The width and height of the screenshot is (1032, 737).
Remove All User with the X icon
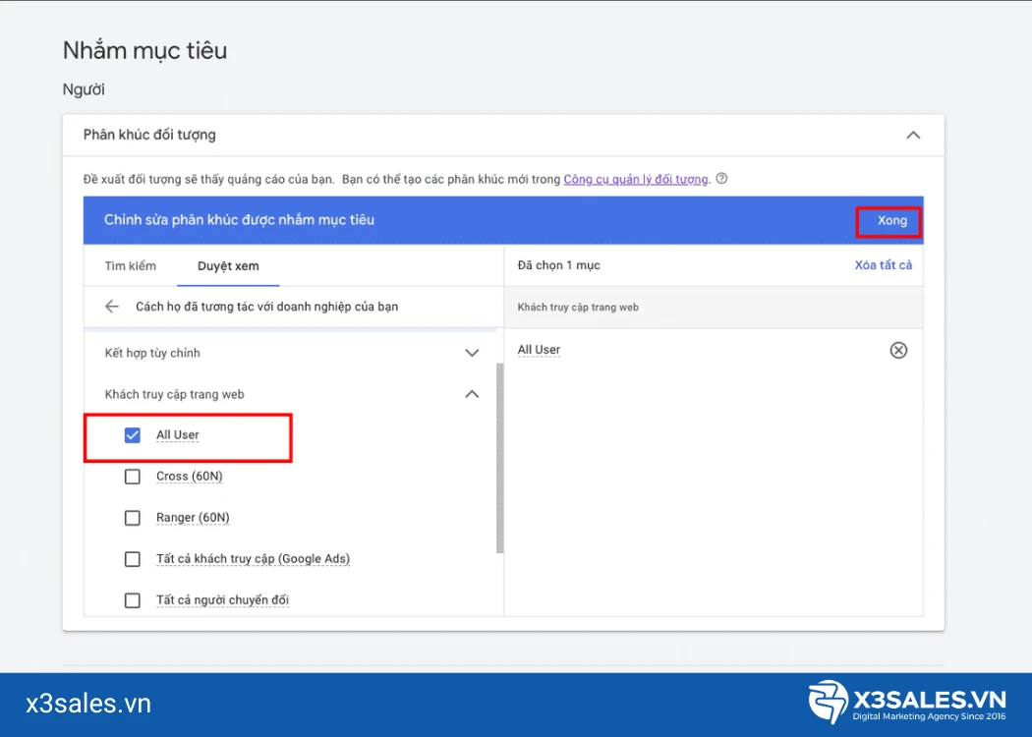tap(898, 350)
